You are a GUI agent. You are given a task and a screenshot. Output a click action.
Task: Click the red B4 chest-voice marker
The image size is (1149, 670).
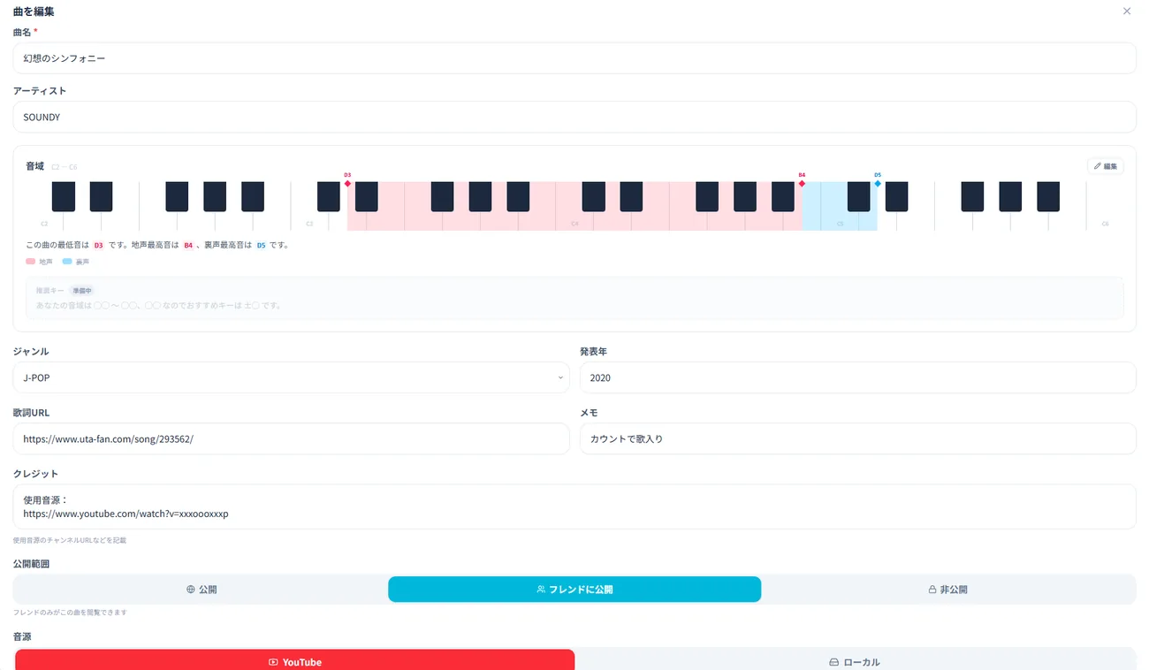802,183
